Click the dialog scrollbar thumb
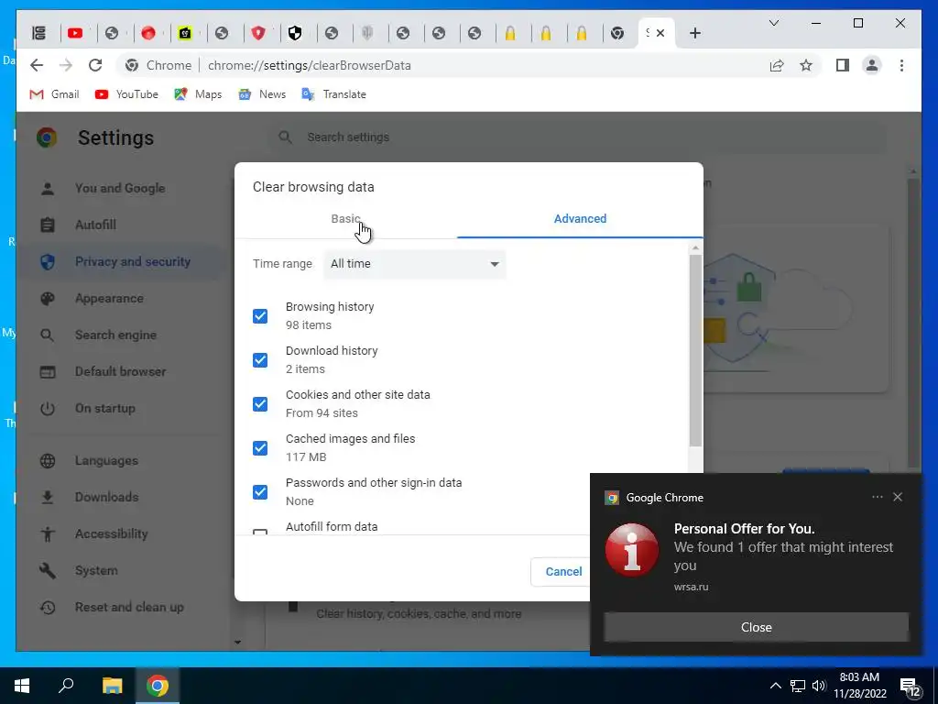938x704 pixels. coord(695,350)
